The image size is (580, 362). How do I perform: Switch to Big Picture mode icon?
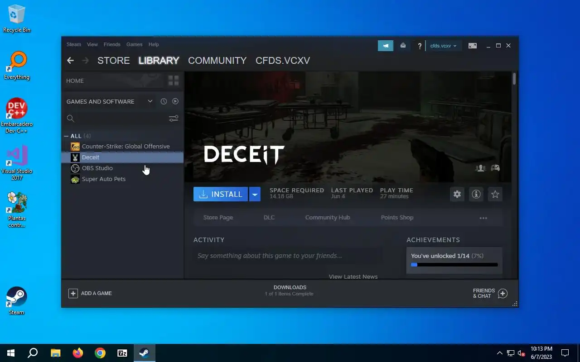(x=473, y=46)
